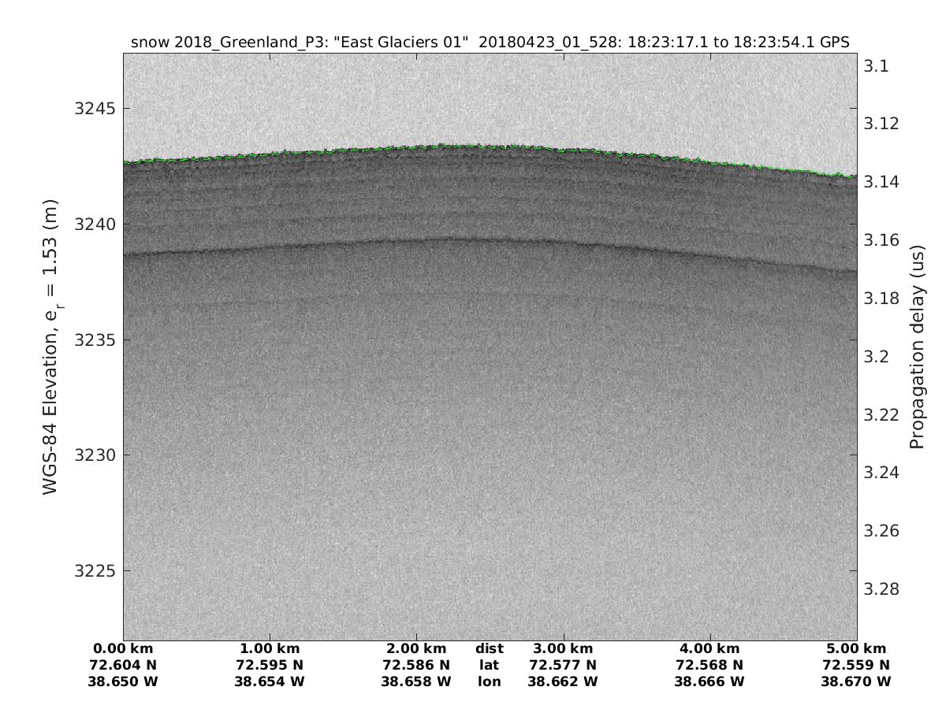This screenshot has height=709, width=946.
Task: Click the 3.14 propagation delay tick label
Action: [x=880, y=182]
